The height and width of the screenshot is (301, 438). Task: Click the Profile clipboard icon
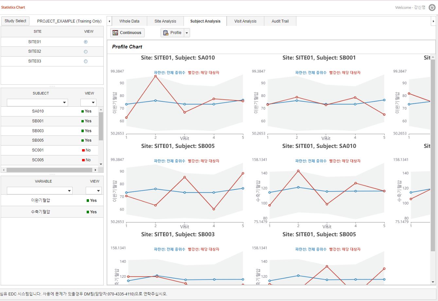166,33
